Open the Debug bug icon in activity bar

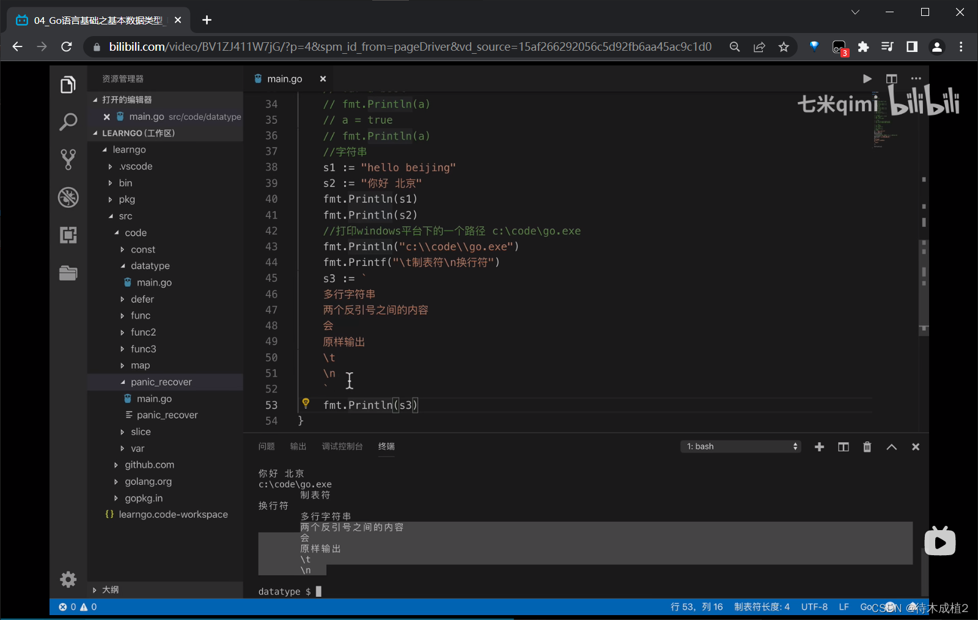click(x=68, y=197)
